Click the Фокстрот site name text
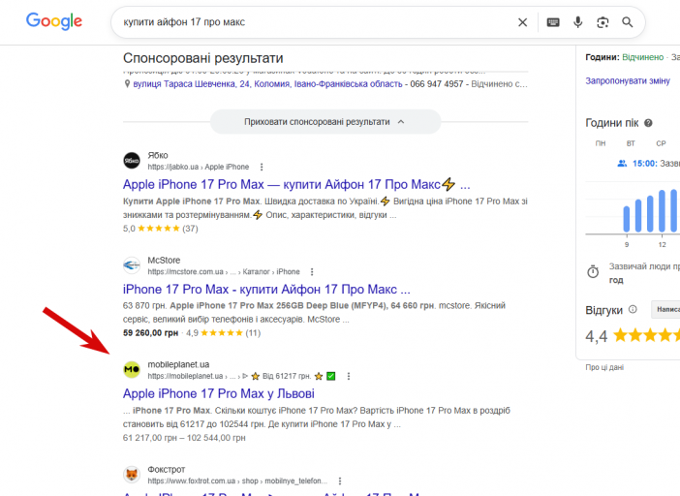The image size is (680, 496). 167,470
